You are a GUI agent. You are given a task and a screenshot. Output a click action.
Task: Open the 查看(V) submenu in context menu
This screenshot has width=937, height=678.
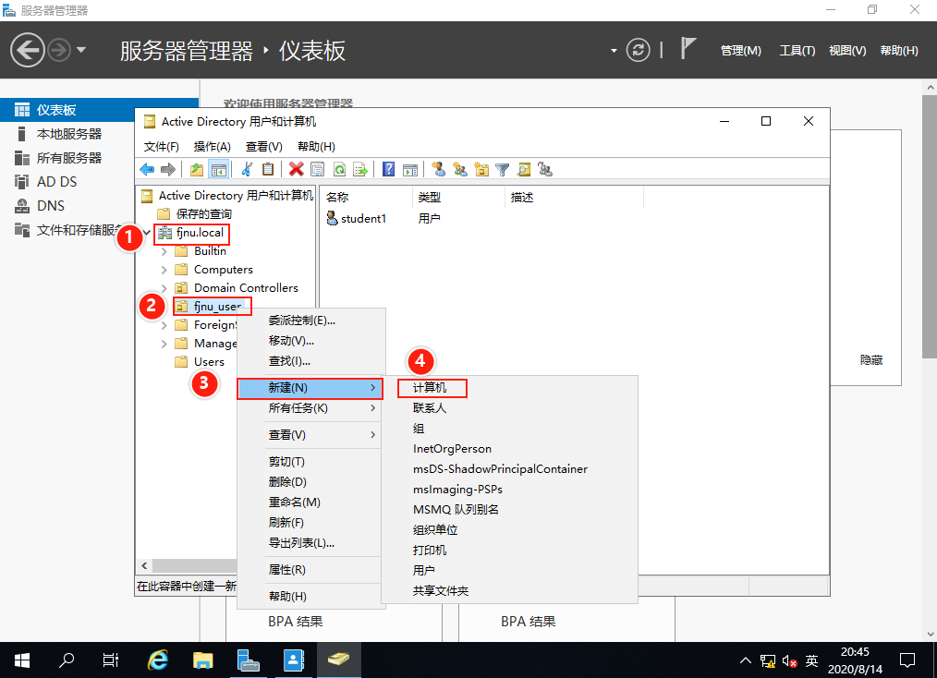pos(310,435)
